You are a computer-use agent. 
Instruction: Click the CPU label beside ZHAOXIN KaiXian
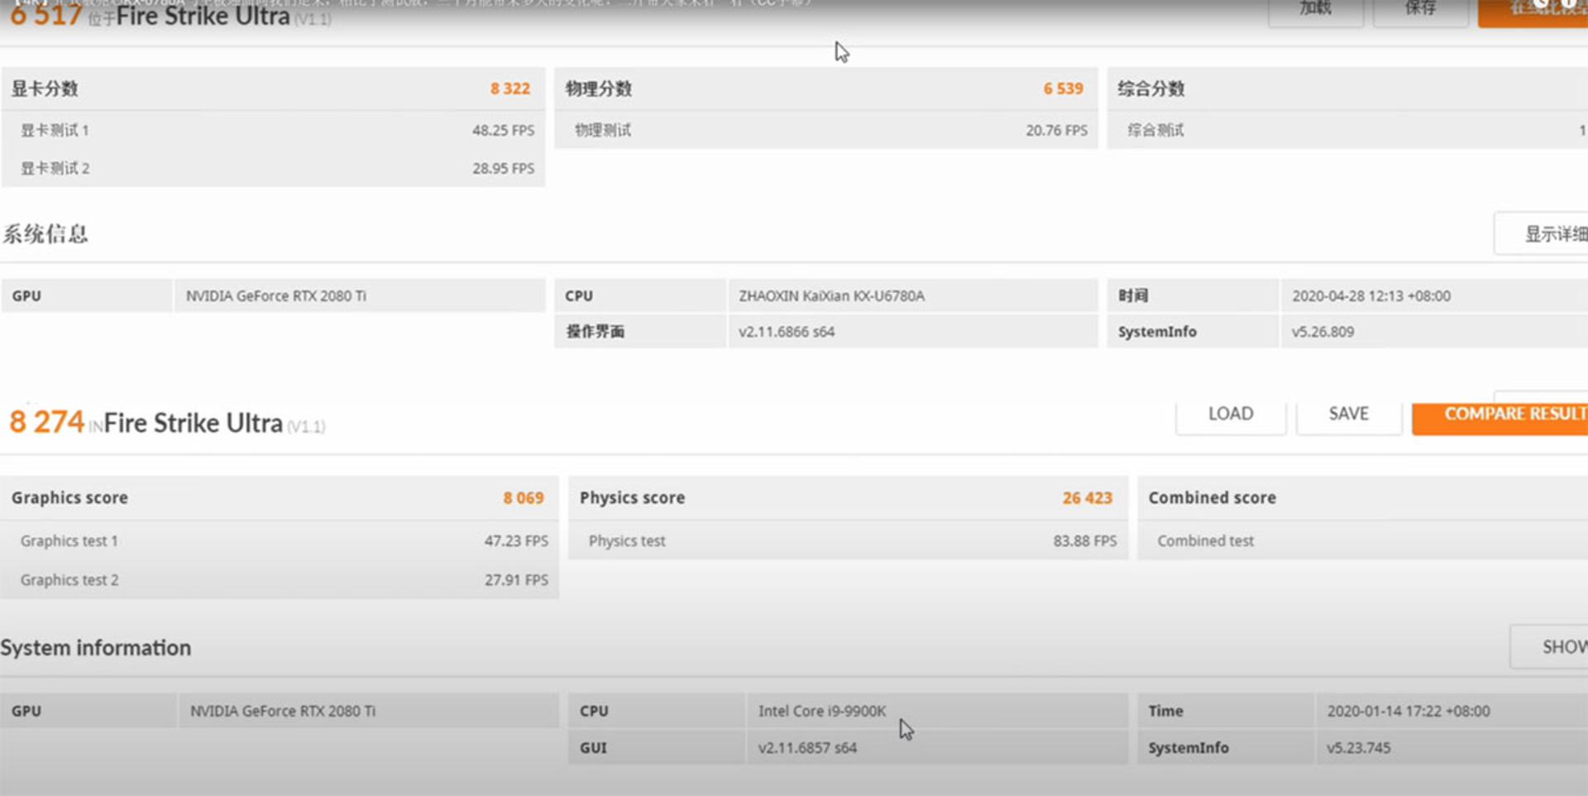579,295
